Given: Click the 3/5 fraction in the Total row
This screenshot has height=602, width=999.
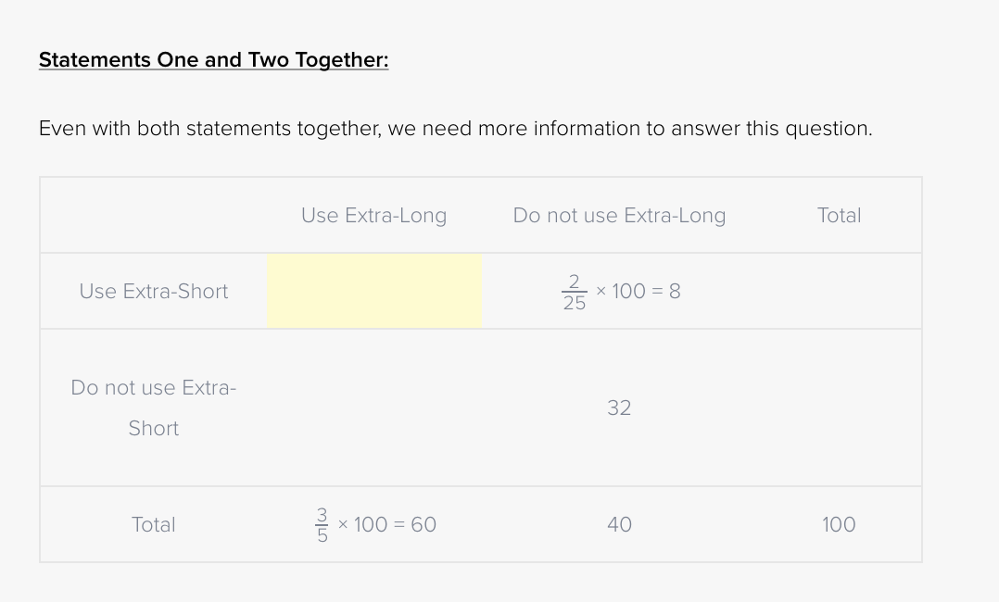Looking at the screenshot, I should pyautogui.click(x=322, y=525).
